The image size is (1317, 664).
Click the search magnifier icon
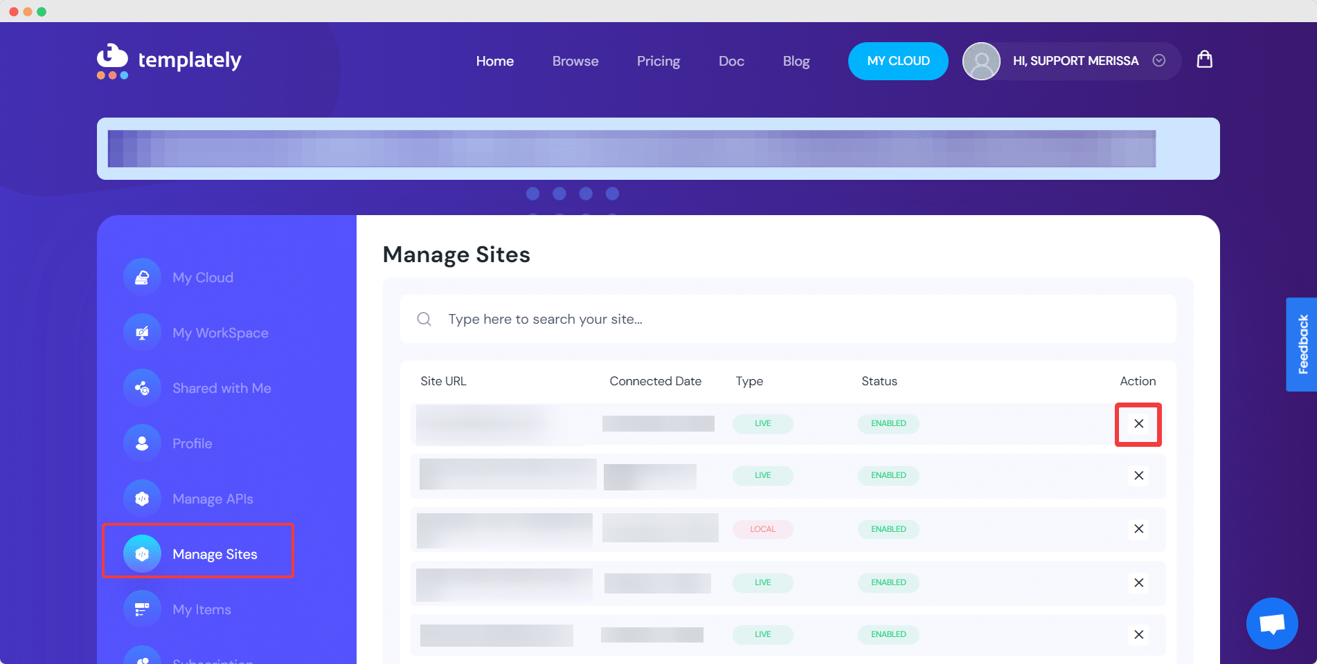pos(424,319)
